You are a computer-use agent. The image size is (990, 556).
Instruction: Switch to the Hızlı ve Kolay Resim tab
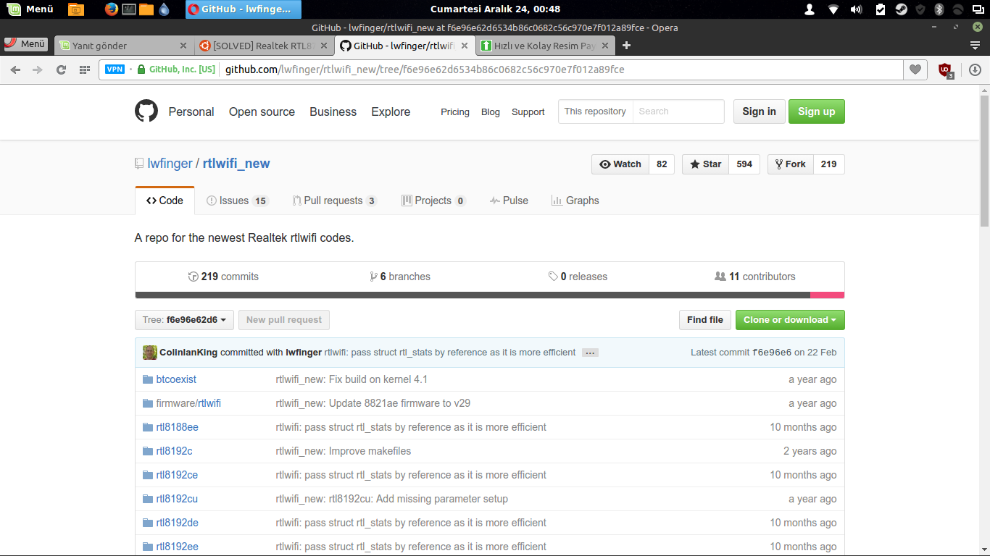[546, 46]
